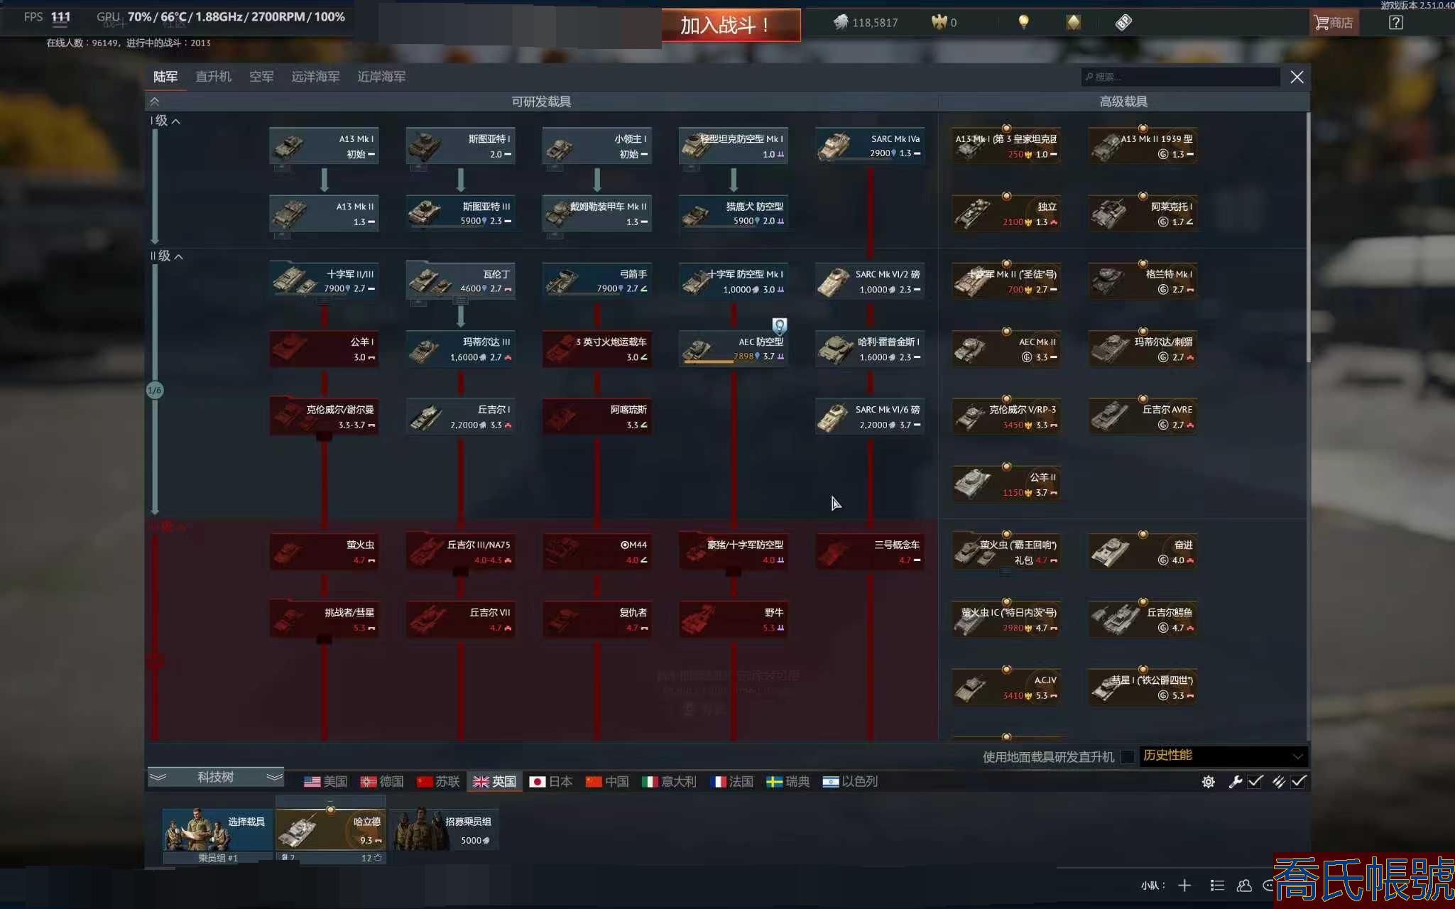Switch to the 直升机 tab
The image size is (1455, 909).
(213, 77)
